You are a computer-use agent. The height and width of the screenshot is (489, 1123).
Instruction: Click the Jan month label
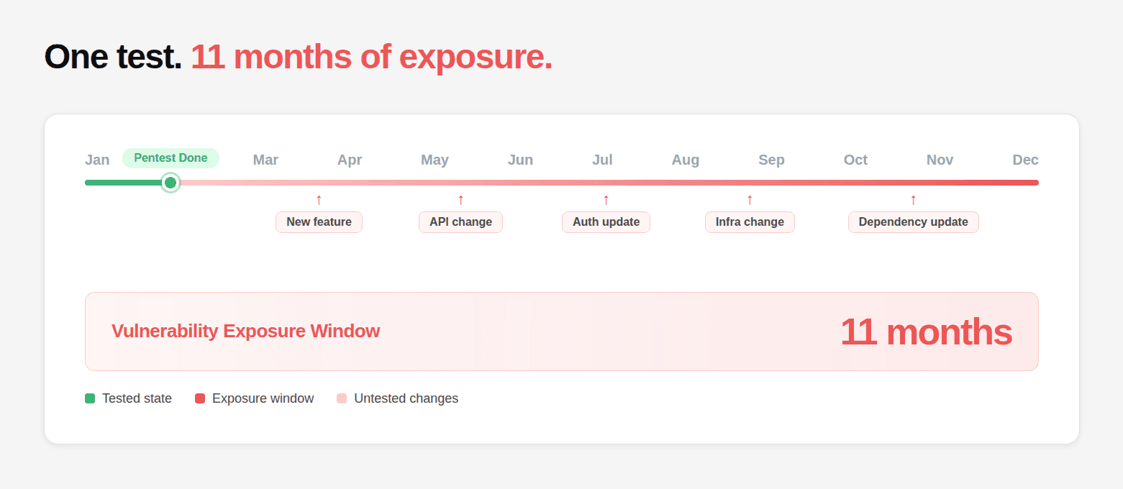pos(97,160)
